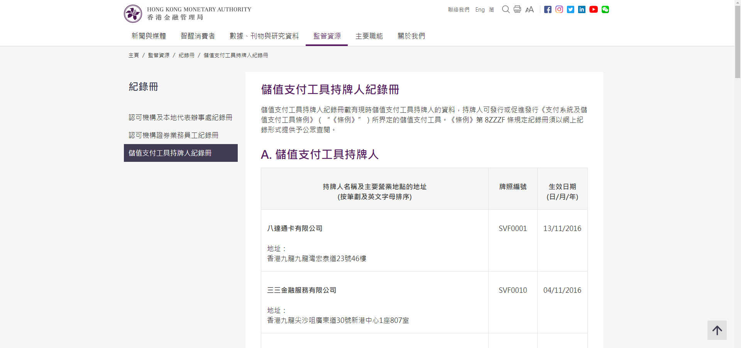Open the 聯絡我們 contact link
The image size is (741, 348).
coord(458,10)
